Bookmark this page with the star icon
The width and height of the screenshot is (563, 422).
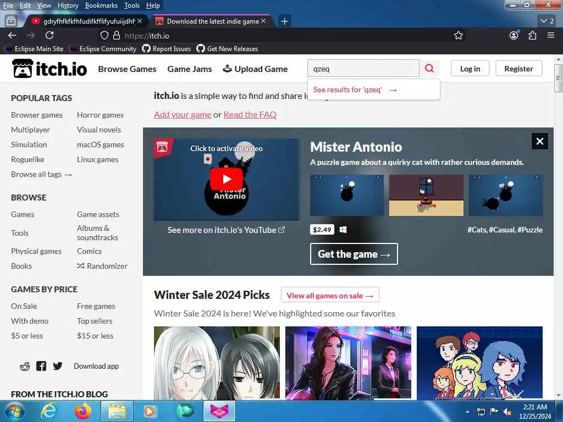point(458,36)
